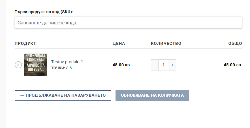
Task: Focus the SKU code search box
Action: [128, 23]
